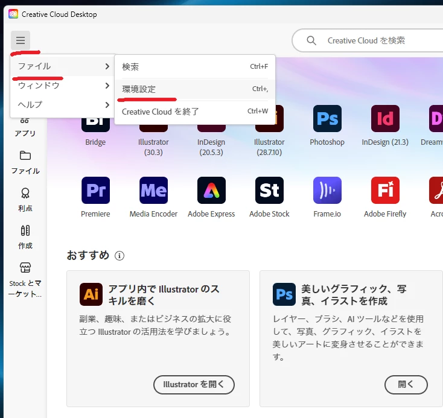
Task: Click the Illustrator を開く button
Action: pos(194,384)
